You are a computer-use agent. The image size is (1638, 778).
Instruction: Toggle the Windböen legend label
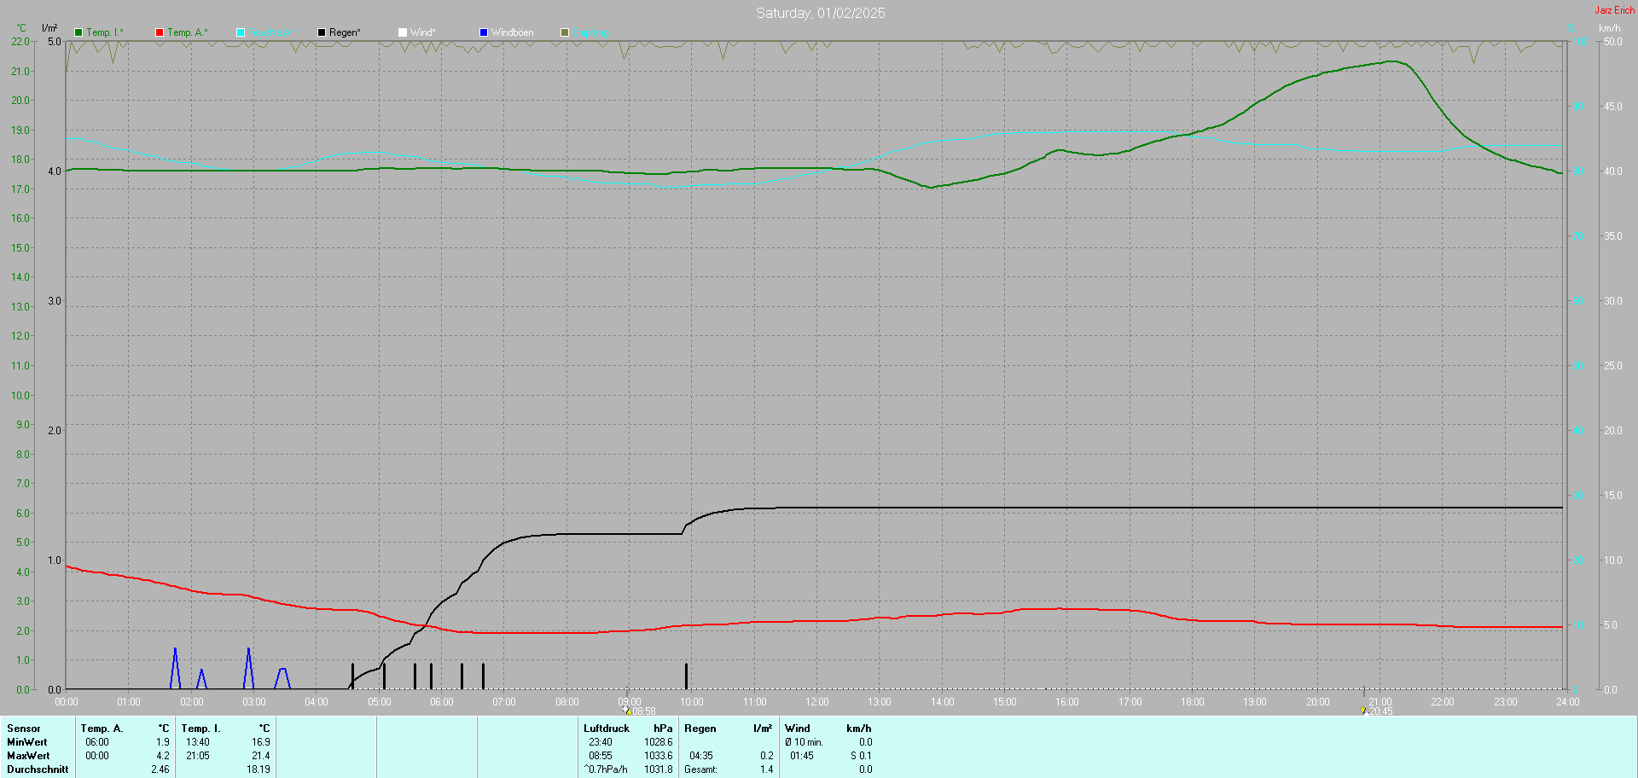(512, 32)
